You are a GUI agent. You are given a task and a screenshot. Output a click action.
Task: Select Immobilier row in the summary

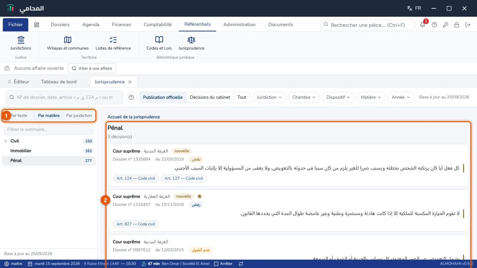pos(49,151)
